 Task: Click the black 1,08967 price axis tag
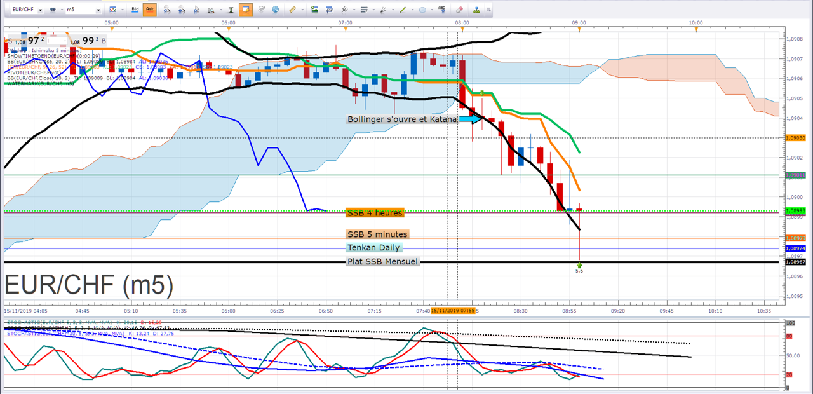coord(796,262)
